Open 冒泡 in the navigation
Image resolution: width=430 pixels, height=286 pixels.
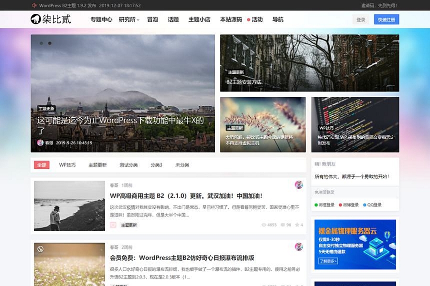coord(152,20)
